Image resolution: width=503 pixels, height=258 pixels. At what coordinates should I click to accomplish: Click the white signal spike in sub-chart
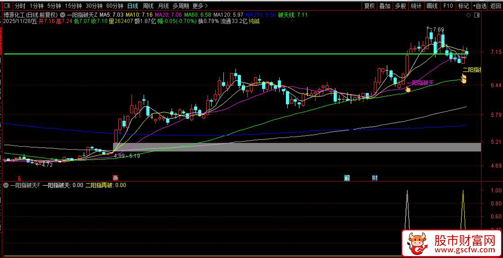coord(407,210)
